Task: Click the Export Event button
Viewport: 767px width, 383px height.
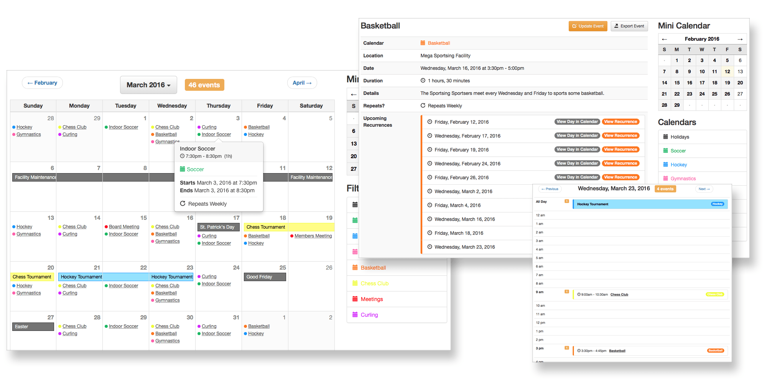Action: [x=629, y=26]
